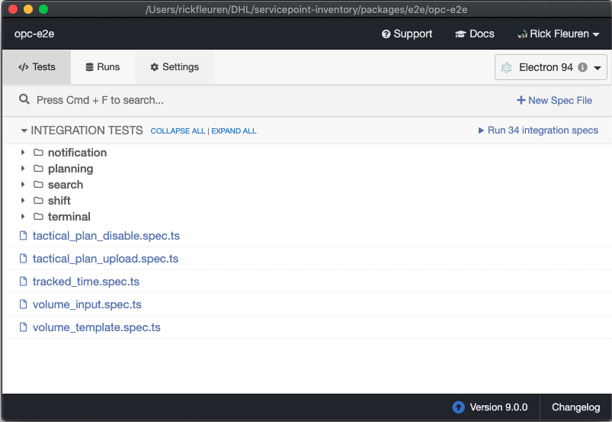Image resolution: width=612 pixels, height=422 pixels.
Task: Run volume_input.spec.ts
Action: pyautogui.click(x=87, y=304)
